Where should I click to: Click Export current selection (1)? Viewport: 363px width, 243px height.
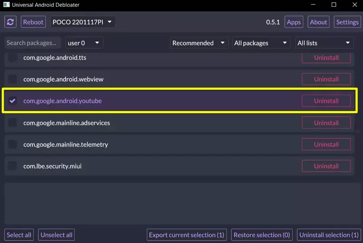coord(186,235)
